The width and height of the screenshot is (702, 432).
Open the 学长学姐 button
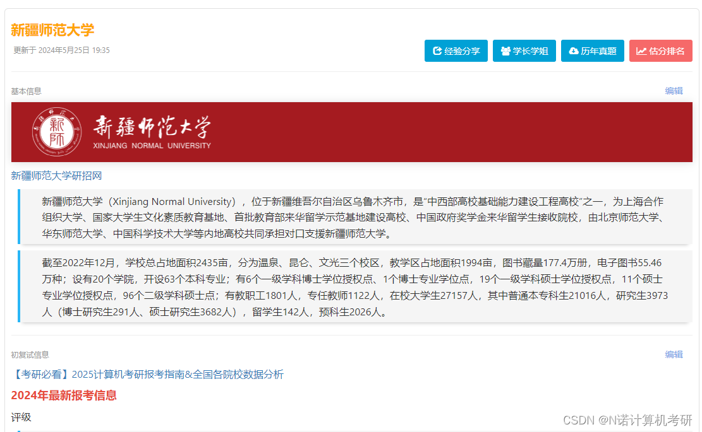click(x=524, y=51)
